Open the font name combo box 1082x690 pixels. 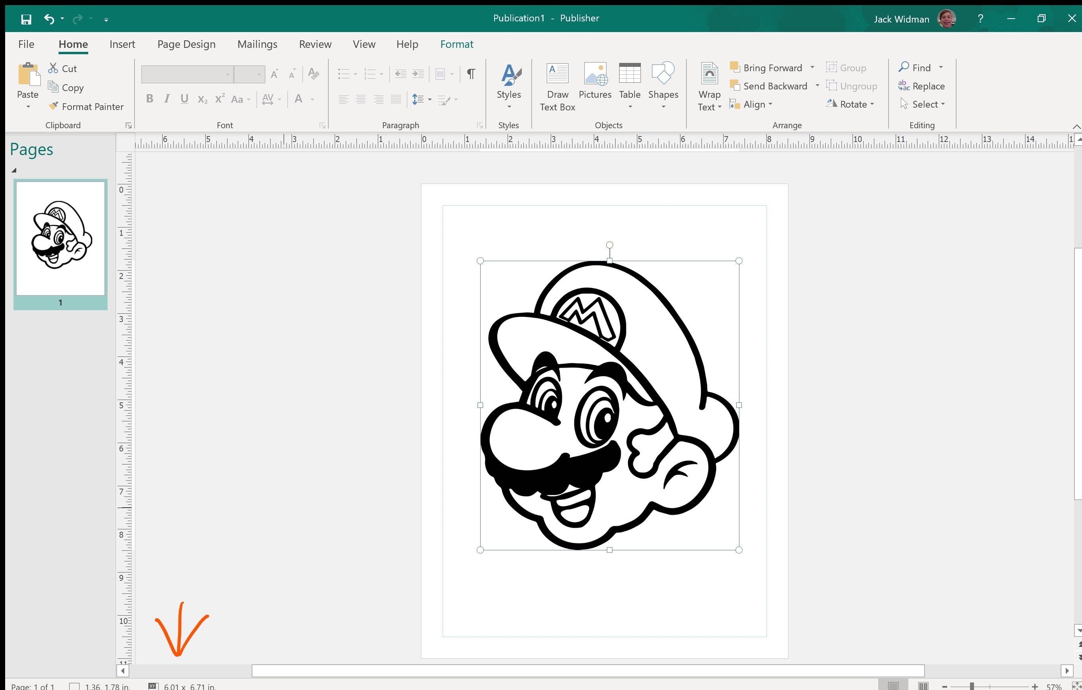(x=188, y=74)
